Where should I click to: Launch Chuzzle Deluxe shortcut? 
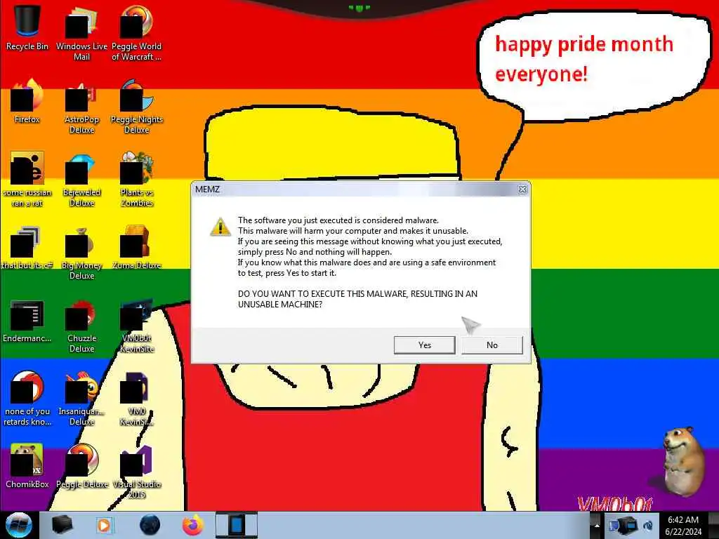coord(81,326)
